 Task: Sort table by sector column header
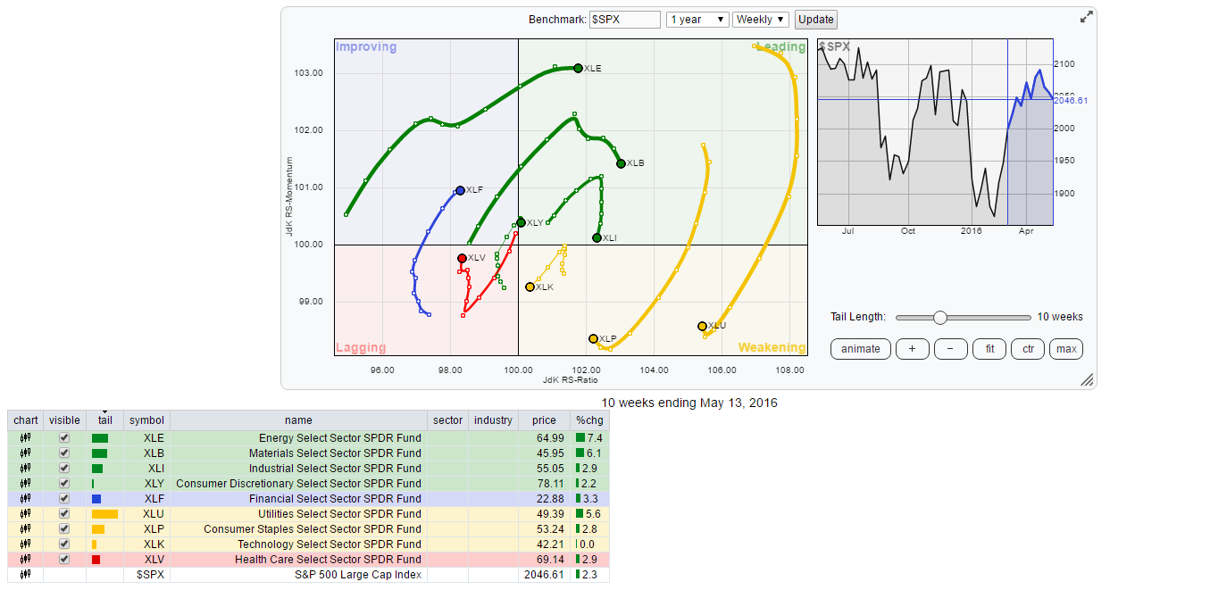click(447, 420)
